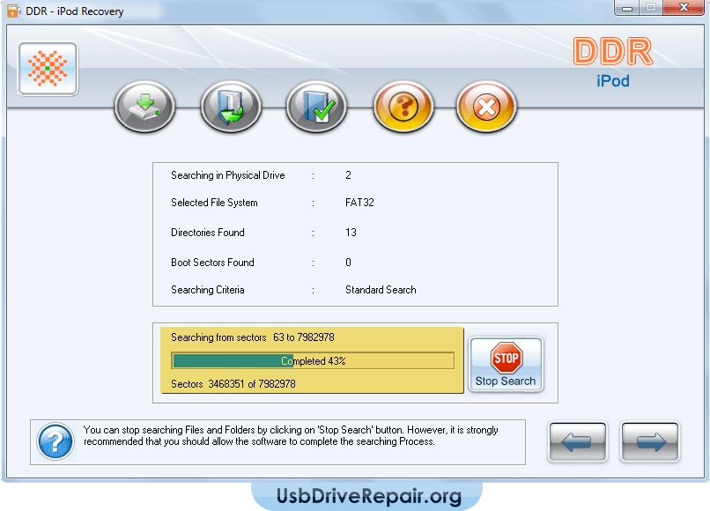Click the UsbDriveRepair.org banner
This screenshot has width=710, height=511.
tap(368, 497)
